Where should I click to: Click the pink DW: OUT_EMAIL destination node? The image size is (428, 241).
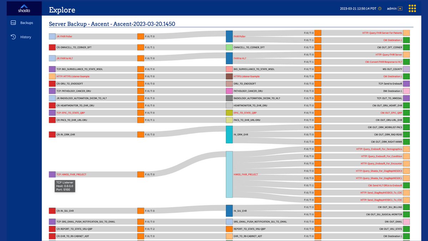click(407, 222)
